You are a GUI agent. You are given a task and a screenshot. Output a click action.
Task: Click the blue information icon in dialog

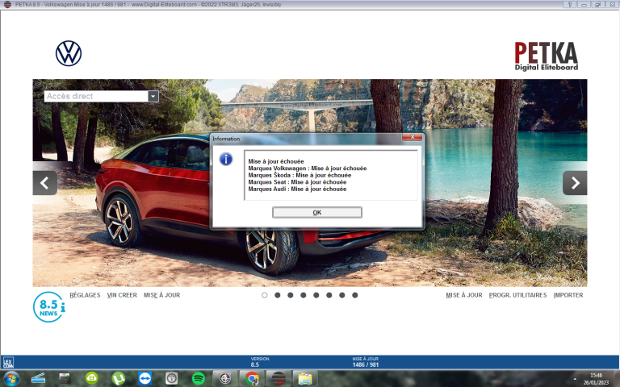click(226, 159)
